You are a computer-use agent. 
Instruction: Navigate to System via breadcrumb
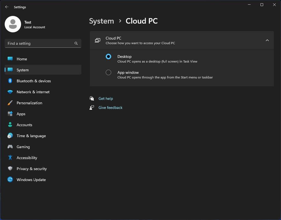click(x=101, y=21)
